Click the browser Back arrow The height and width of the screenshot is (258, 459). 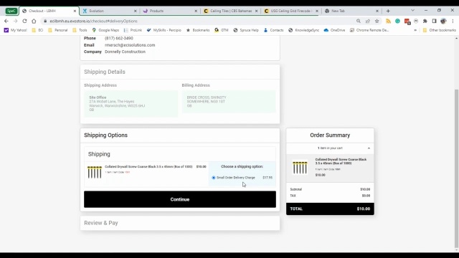pyautogui.click(x=6, y=21)
